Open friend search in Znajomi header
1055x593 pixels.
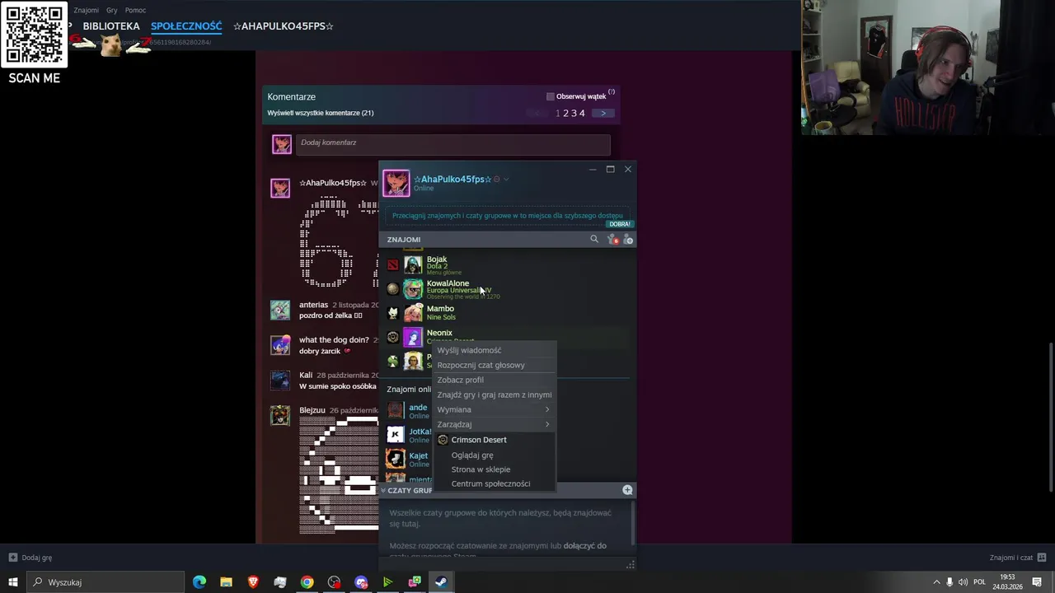coord(594,239)
